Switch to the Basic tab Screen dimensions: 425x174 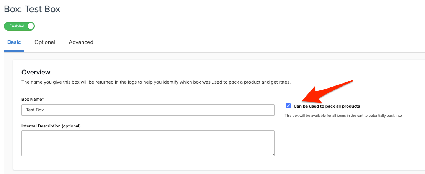tap(14, 42)
